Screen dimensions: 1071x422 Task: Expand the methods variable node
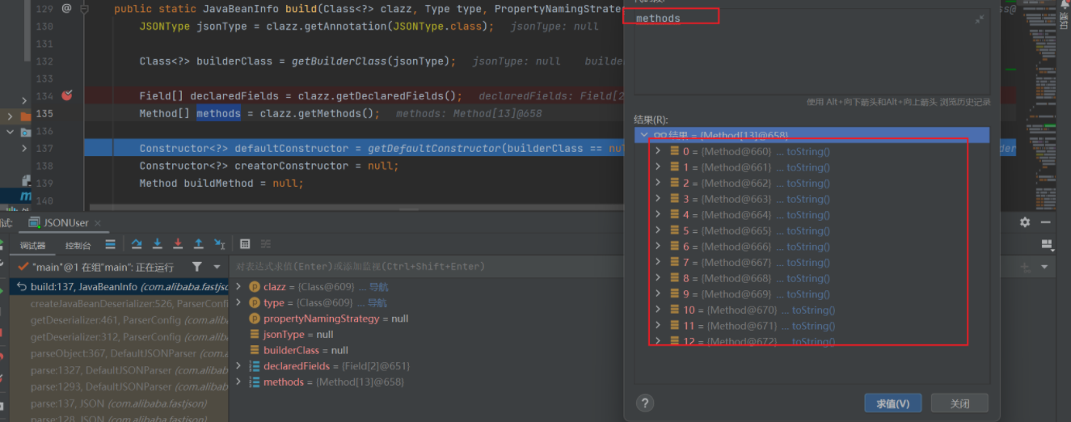point(238,382)
